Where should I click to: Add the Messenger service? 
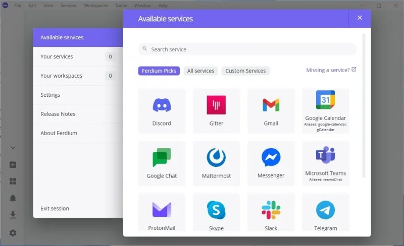[271, 163]
